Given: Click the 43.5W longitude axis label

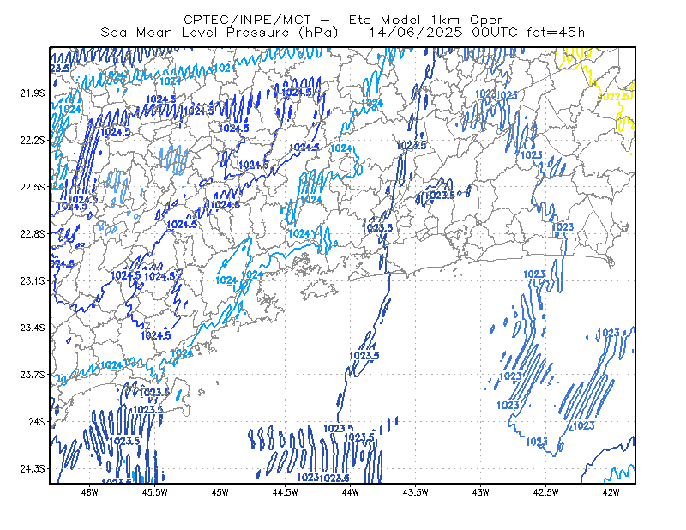Looking at the screenshot, I should (416, 492).
